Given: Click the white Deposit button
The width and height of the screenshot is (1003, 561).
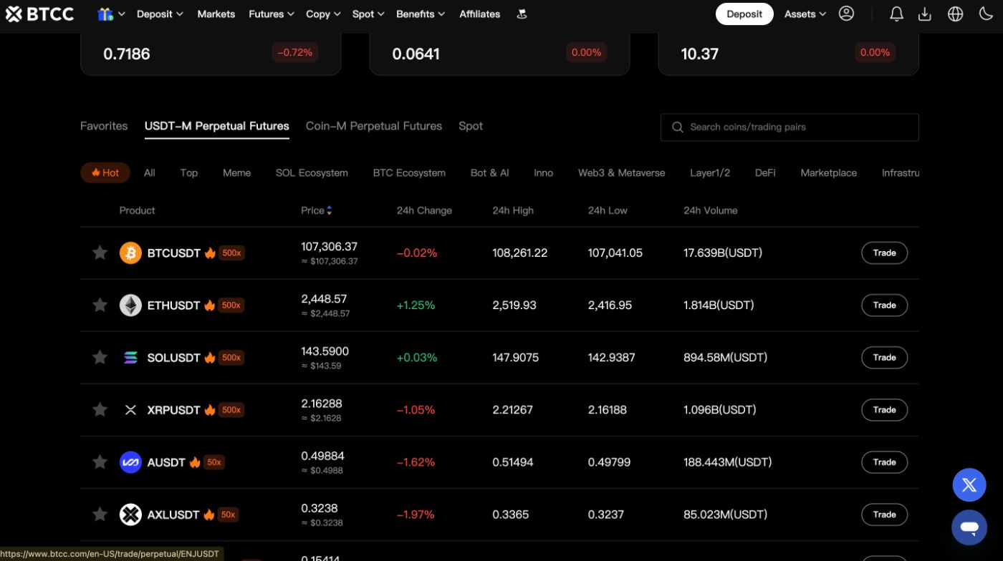Looking at the screenshot, I should pos(744,14).
